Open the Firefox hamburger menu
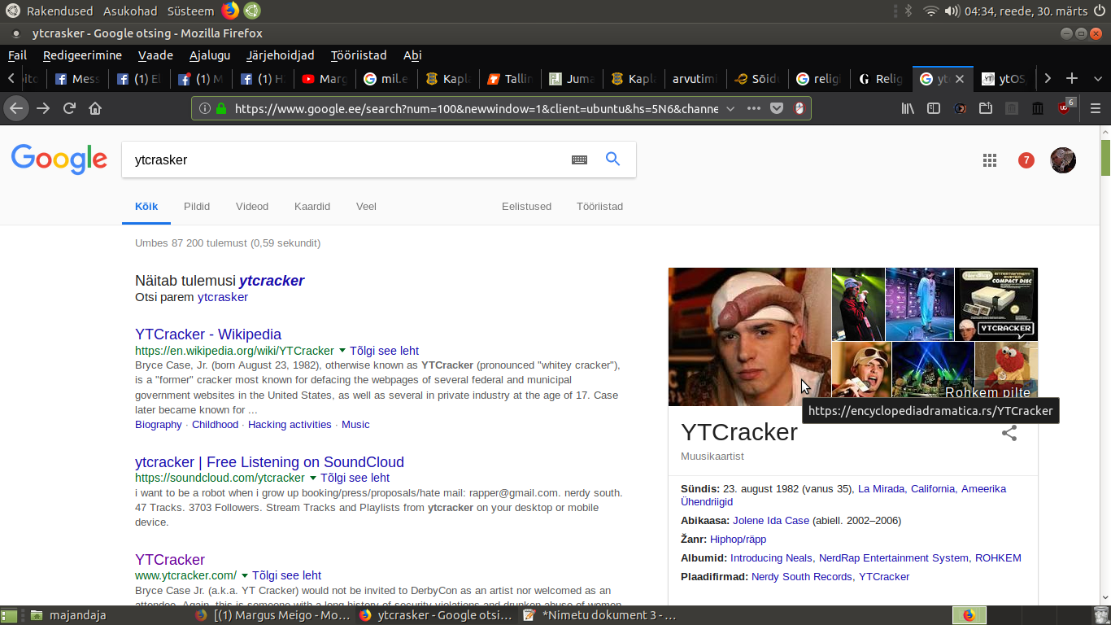This screenshot has height=625, width=1111. click(x=1095, y=108)
